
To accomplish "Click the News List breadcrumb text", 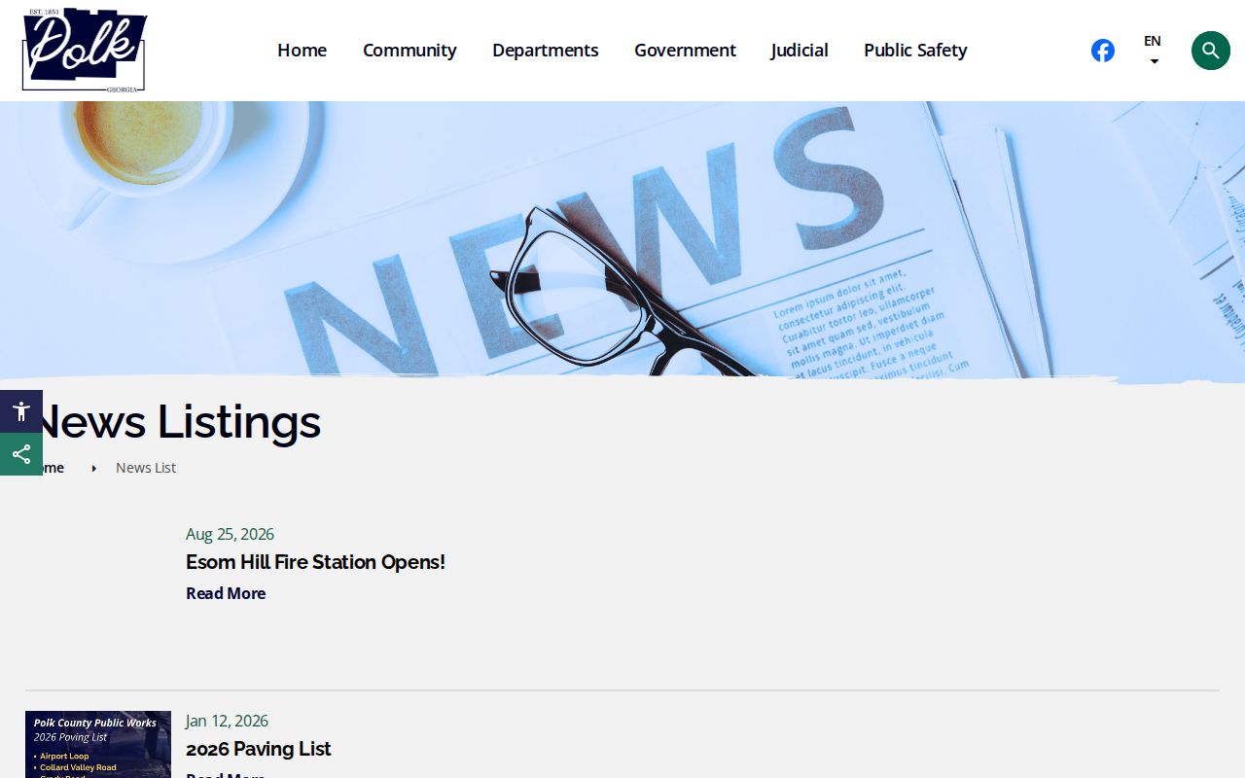I will tap(146, 468).
